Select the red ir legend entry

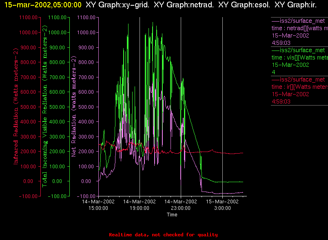tap(299, 90)
